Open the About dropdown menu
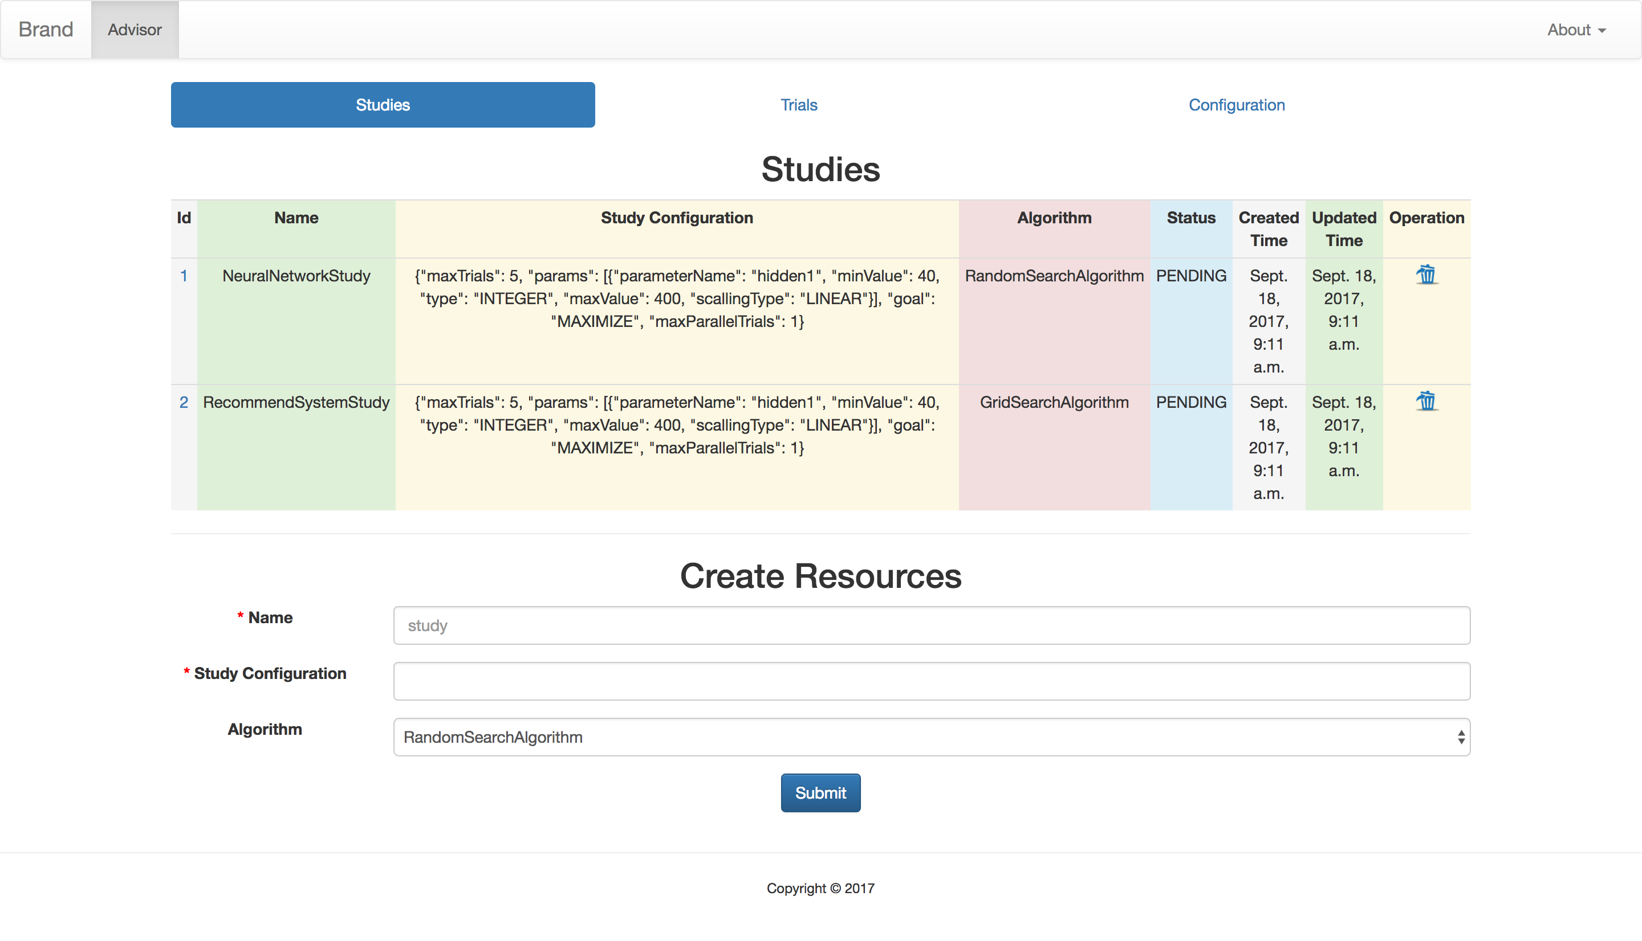The width and height of the screenshot is (1642, 941). pyautogui.click(x=1575, y=30)
